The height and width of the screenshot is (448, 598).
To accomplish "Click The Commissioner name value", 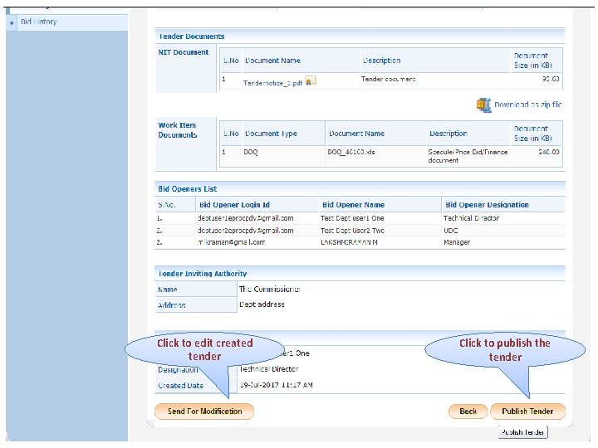I will [x=270, y=290].
